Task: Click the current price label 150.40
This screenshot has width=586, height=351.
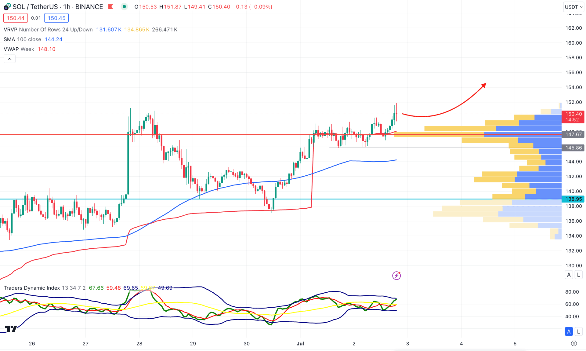Action: pyautogui.click(x=573, y=117)
